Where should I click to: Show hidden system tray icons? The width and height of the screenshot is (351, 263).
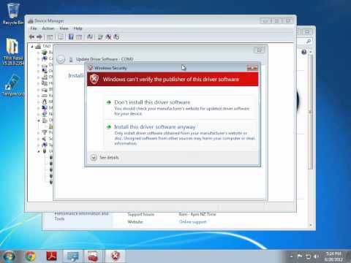[x=291, y=256]
